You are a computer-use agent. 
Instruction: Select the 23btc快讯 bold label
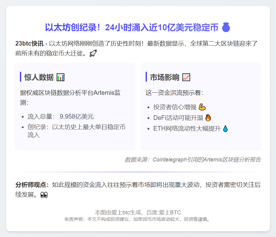pyautogui.click(x=29, y=43)
